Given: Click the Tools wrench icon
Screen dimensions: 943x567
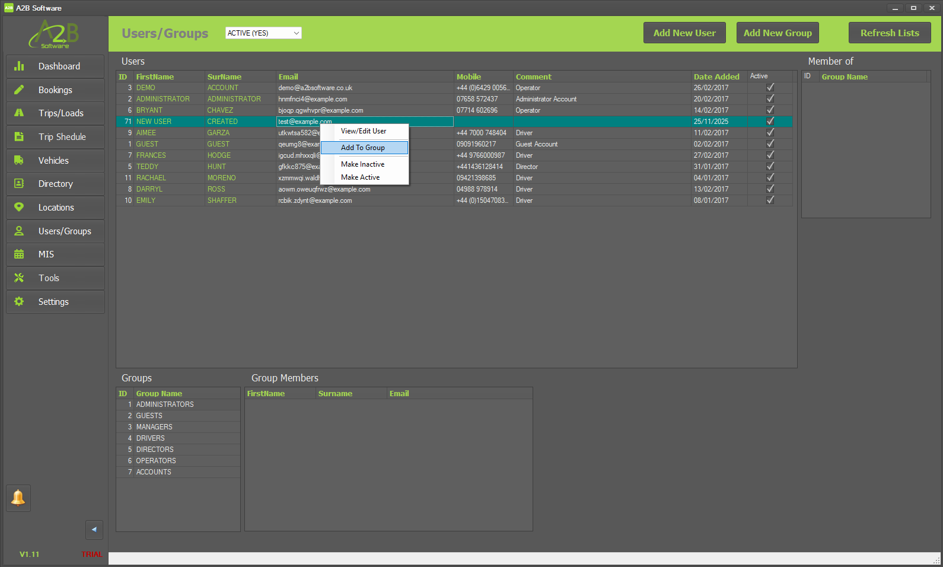Looking at the screenshot, I should pos(19,278).
